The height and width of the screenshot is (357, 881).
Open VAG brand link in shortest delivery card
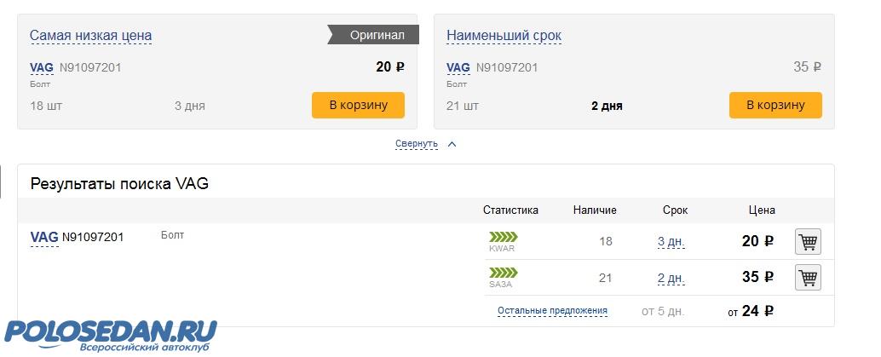point(458,67)
